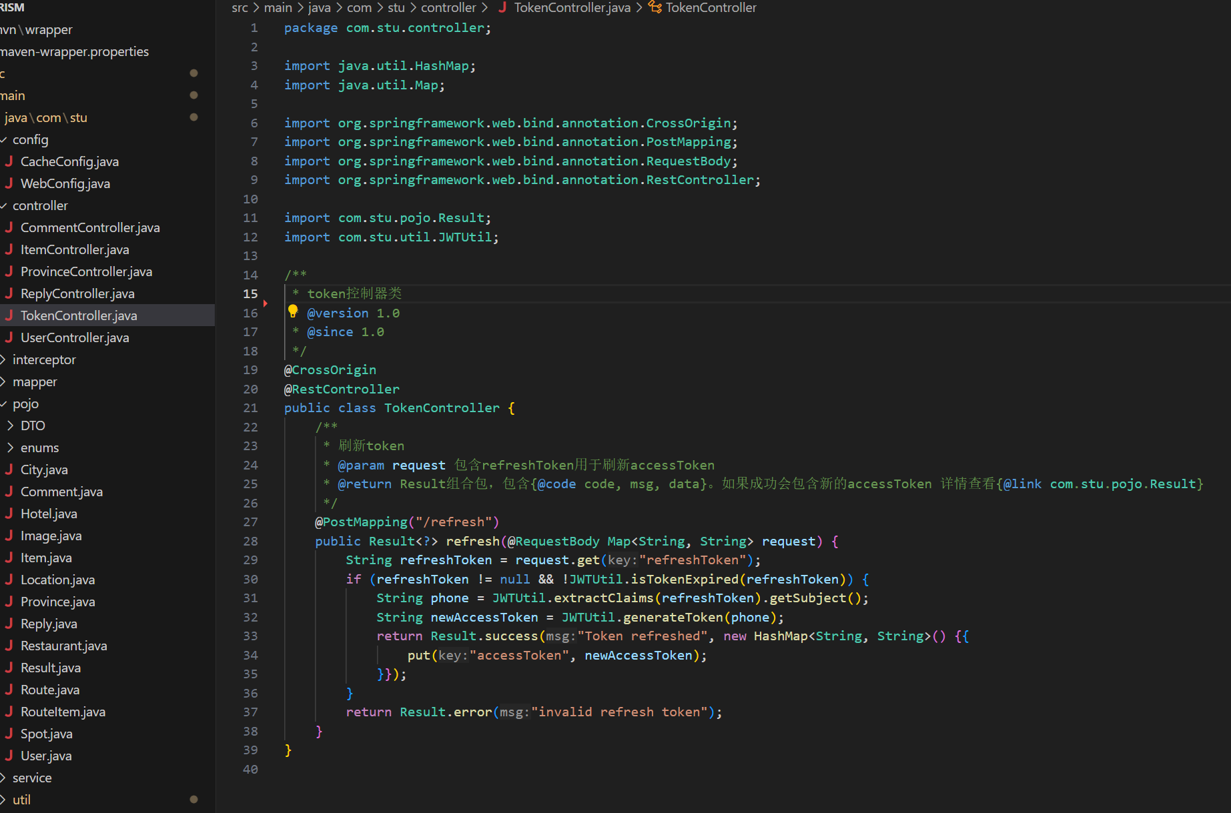The image size is (1231, 813).
Task: Select the stu breadcrumb segment
Action: (x=396, y=8)
